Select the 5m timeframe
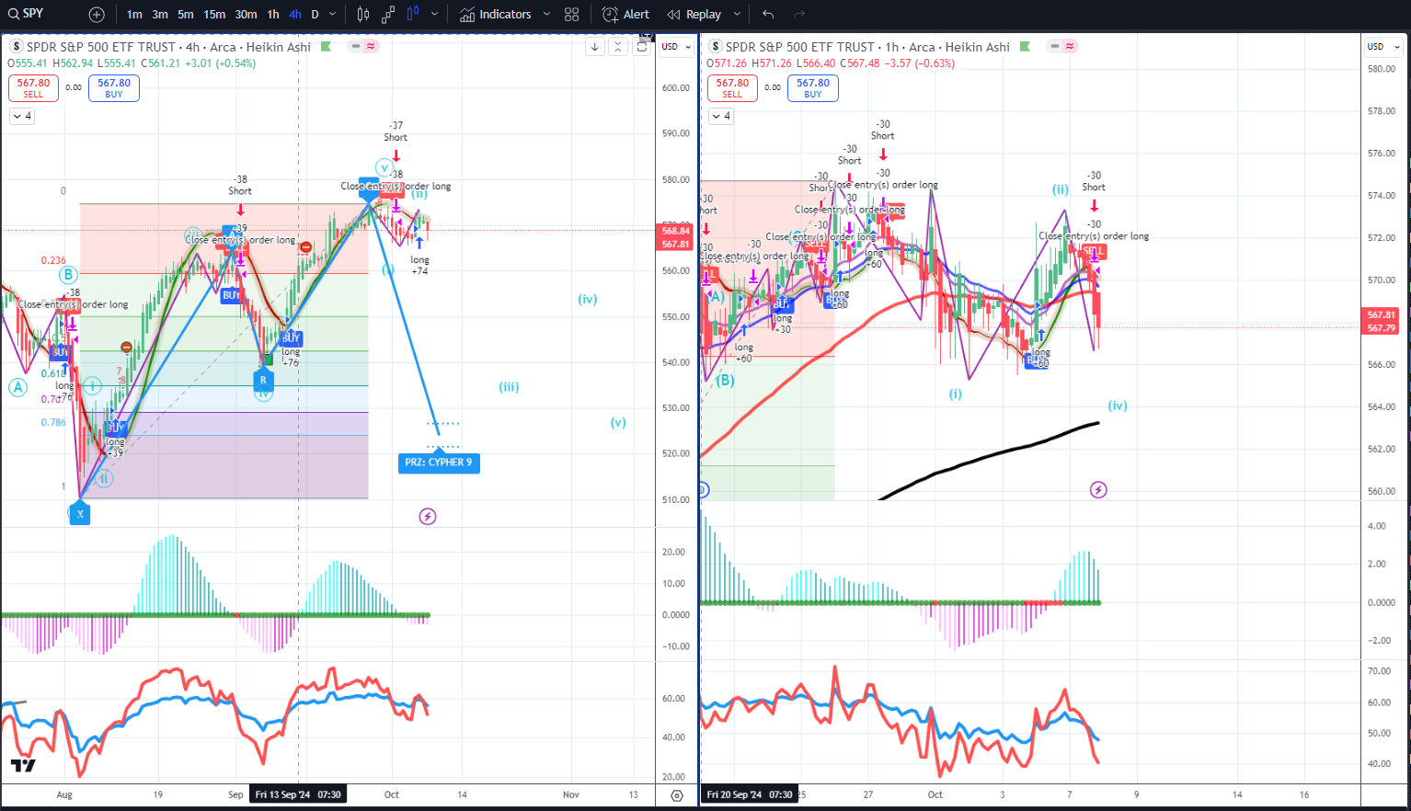 [186, 14]
